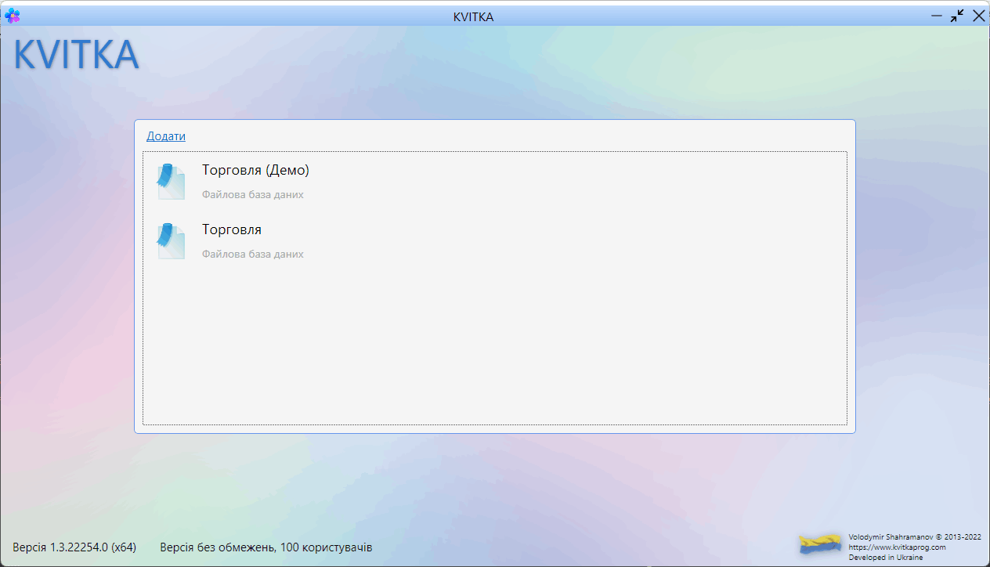Select the Торговля database file icon
Screen dimensions: 990x567
coord(171,241)
